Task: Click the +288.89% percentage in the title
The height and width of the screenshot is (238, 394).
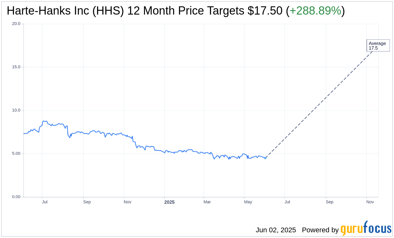Action: [x=315, y=11]
